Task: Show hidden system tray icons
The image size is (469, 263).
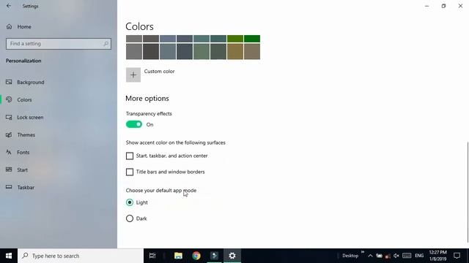Action: click(x=370, y=256)
